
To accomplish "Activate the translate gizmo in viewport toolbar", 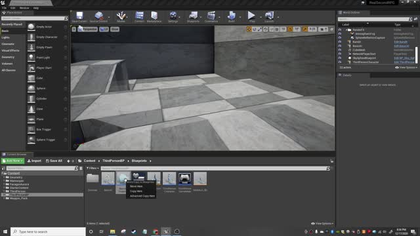I will [249, 29].
